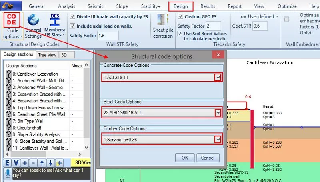Click the red pile wall in the drawing
Image resolution: width=320 pixels, height=182 pixels.
(252, 139)
